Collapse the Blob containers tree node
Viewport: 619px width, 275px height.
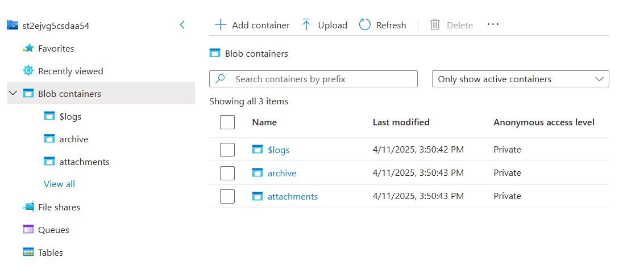(x=13, y=94)
